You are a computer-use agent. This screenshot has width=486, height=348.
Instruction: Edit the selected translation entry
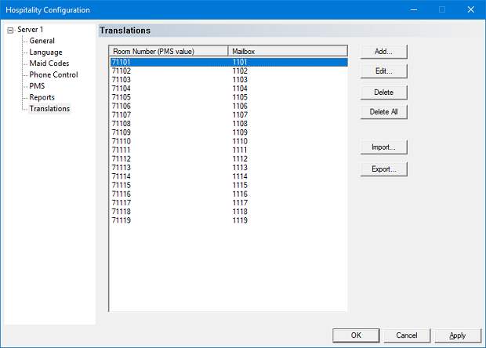384,71
